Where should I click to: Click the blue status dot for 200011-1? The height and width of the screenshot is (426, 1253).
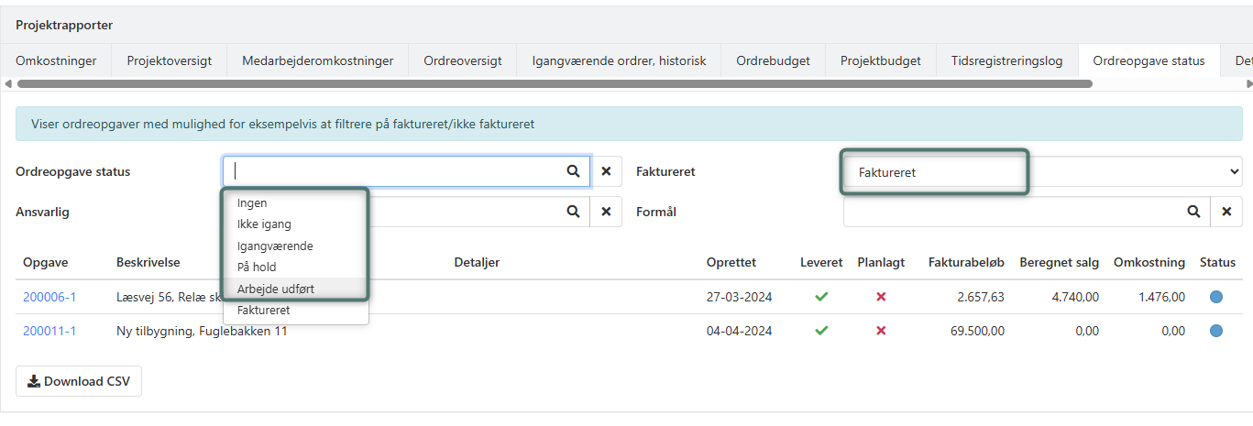click(1216, 331)
